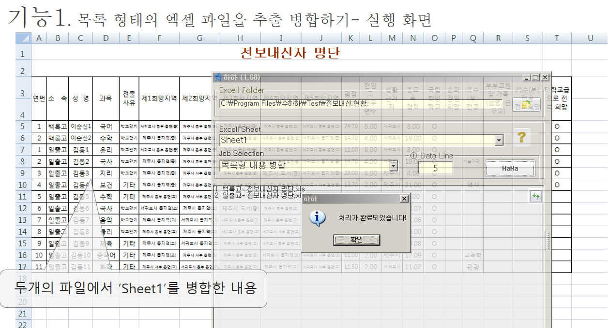Select column D header

point(106,38)
